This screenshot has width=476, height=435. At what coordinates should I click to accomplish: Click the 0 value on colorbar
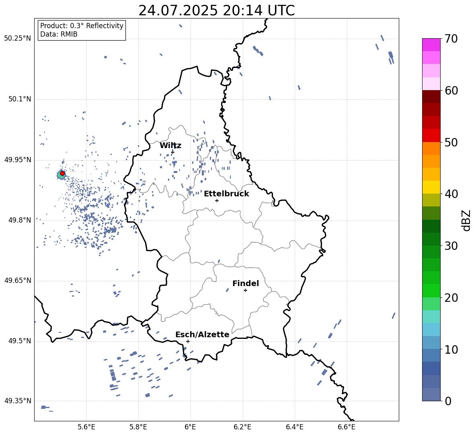point(448,401)
